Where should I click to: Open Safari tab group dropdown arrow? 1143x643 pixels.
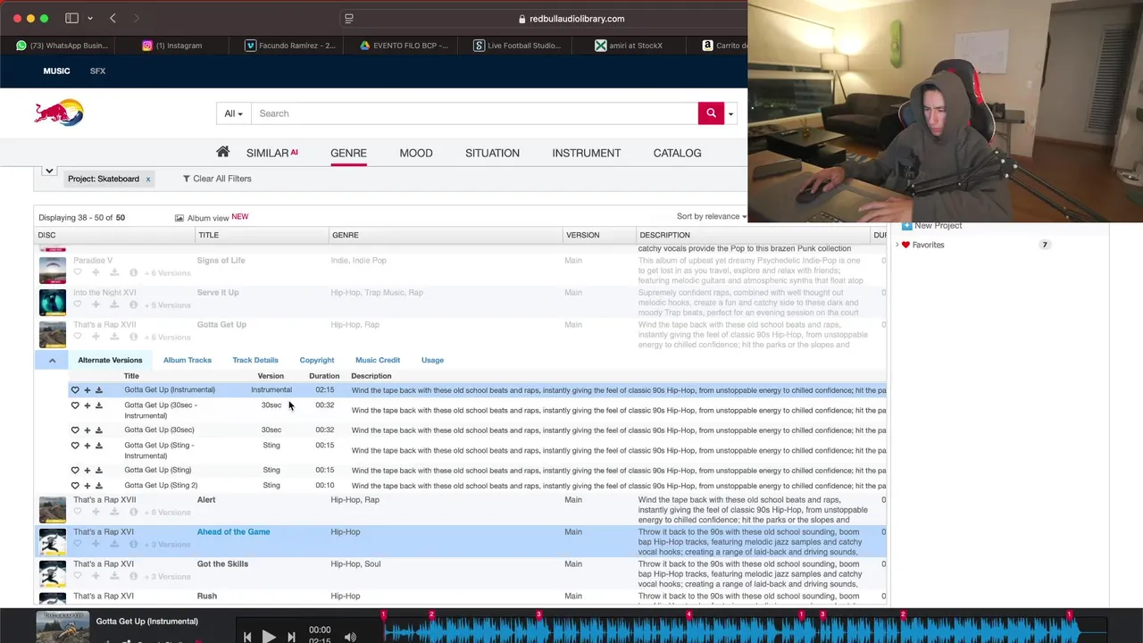pos(90,18)
